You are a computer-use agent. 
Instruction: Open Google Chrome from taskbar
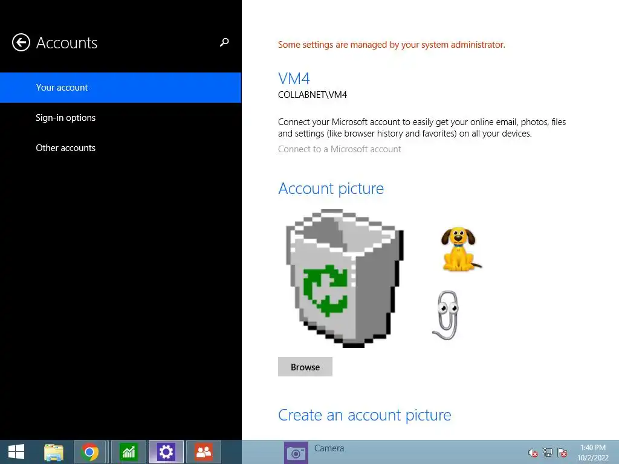tap(89, 452)
